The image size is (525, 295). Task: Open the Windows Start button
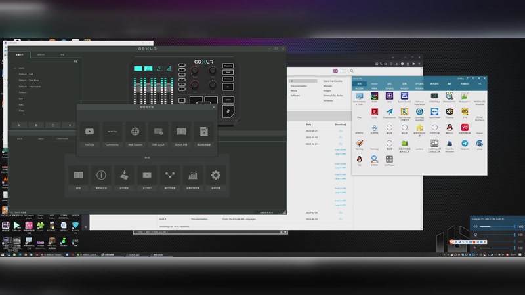(3, 254)
